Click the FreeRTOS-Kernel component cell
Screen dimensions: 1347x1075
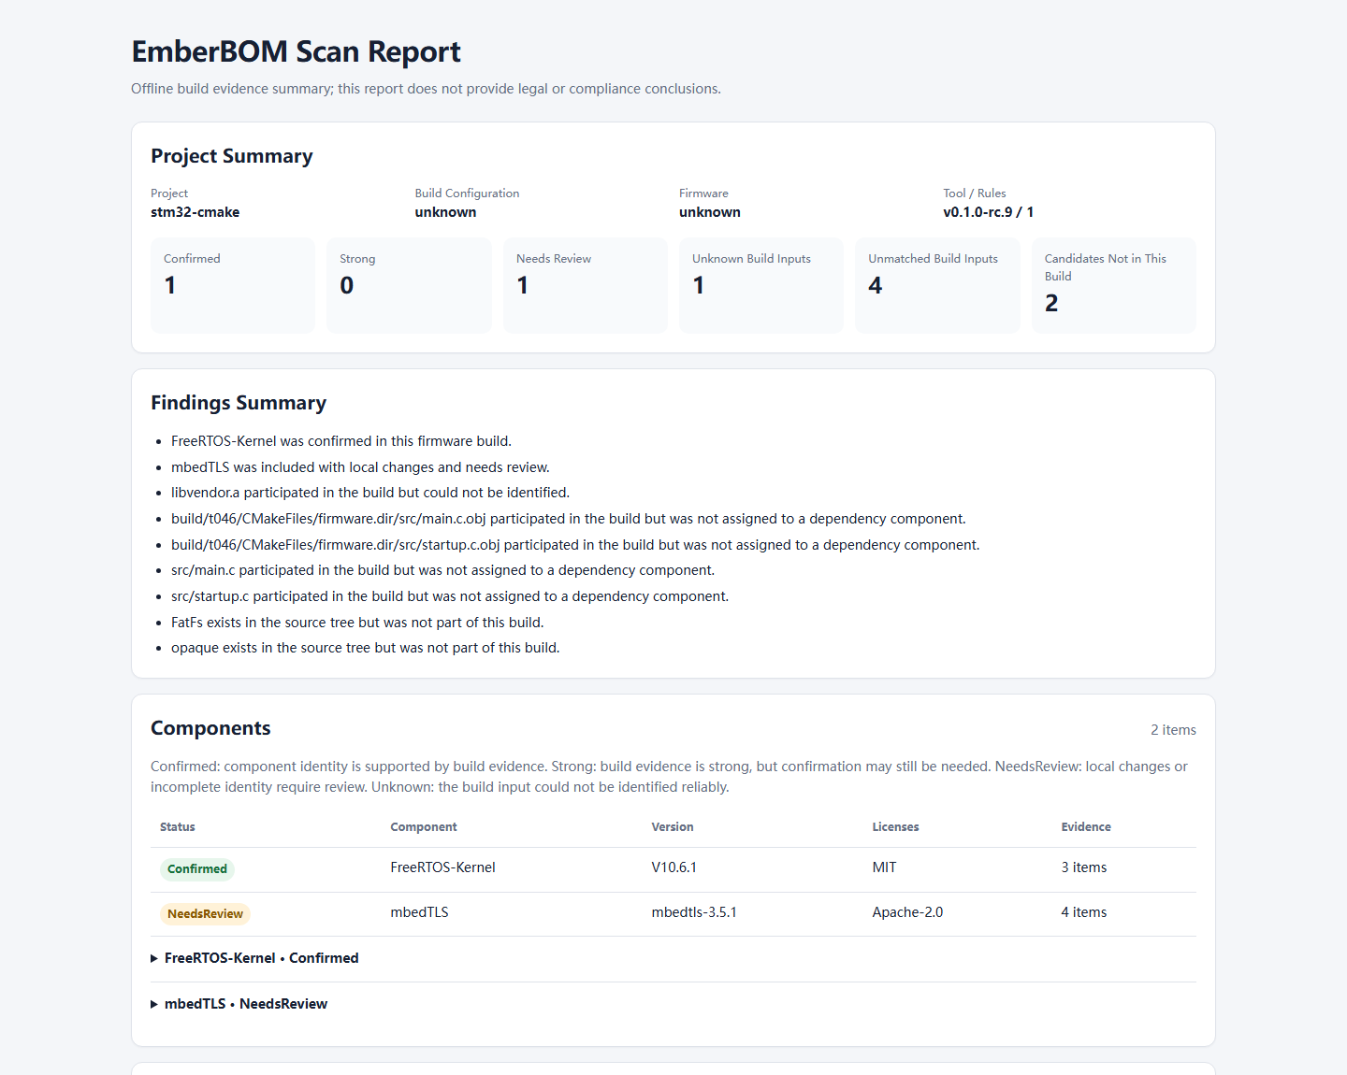[x=443, y=867]
